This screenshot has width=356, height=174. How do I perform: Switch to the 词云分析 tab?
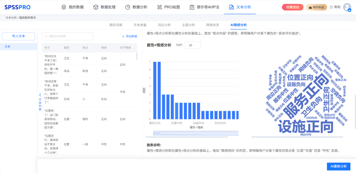(x=164, y=25)
